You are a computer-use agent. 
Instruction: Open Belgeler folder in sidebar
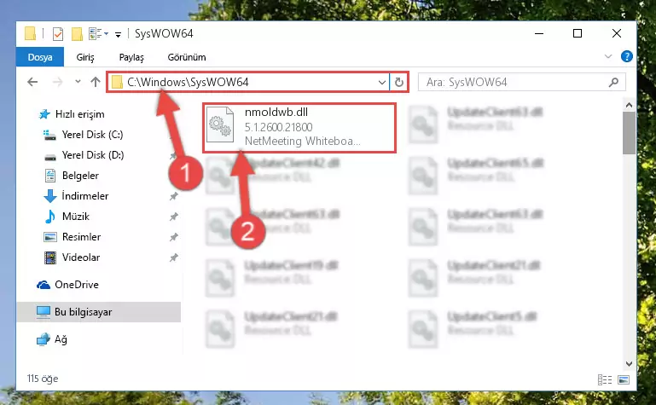click(x=80, y=176)
